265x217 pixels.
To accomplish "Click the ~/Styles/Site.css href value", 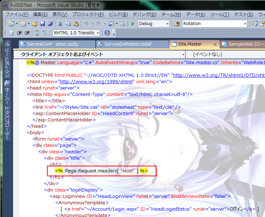I will [78, 107].
